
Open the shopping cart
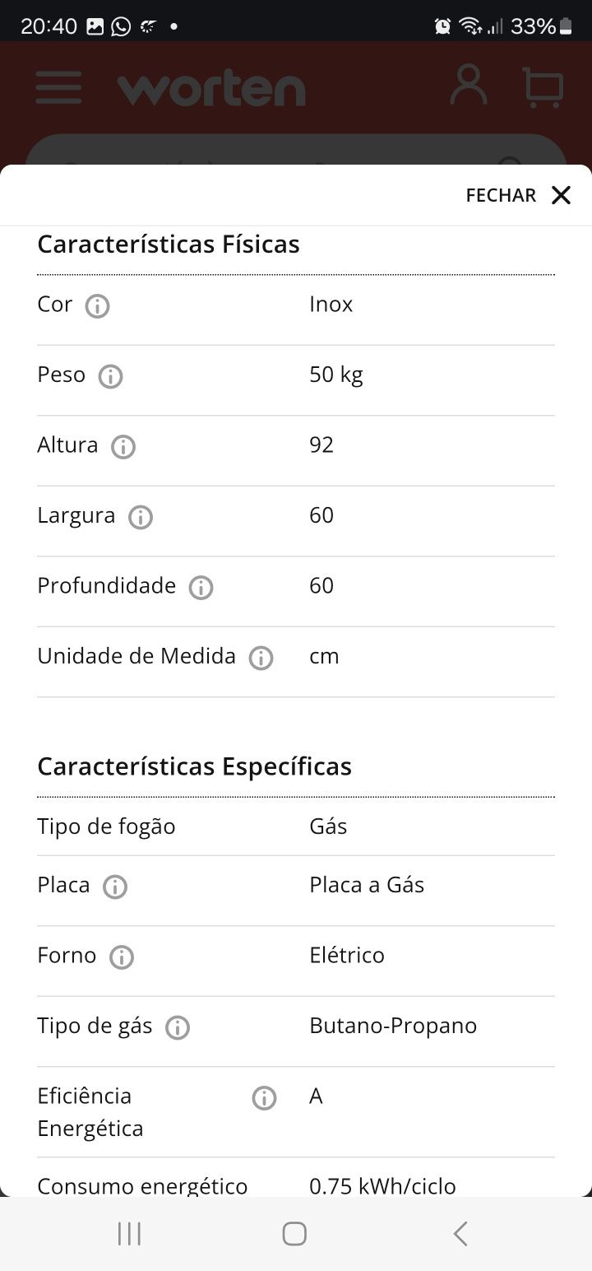click(x=543, y=87)
